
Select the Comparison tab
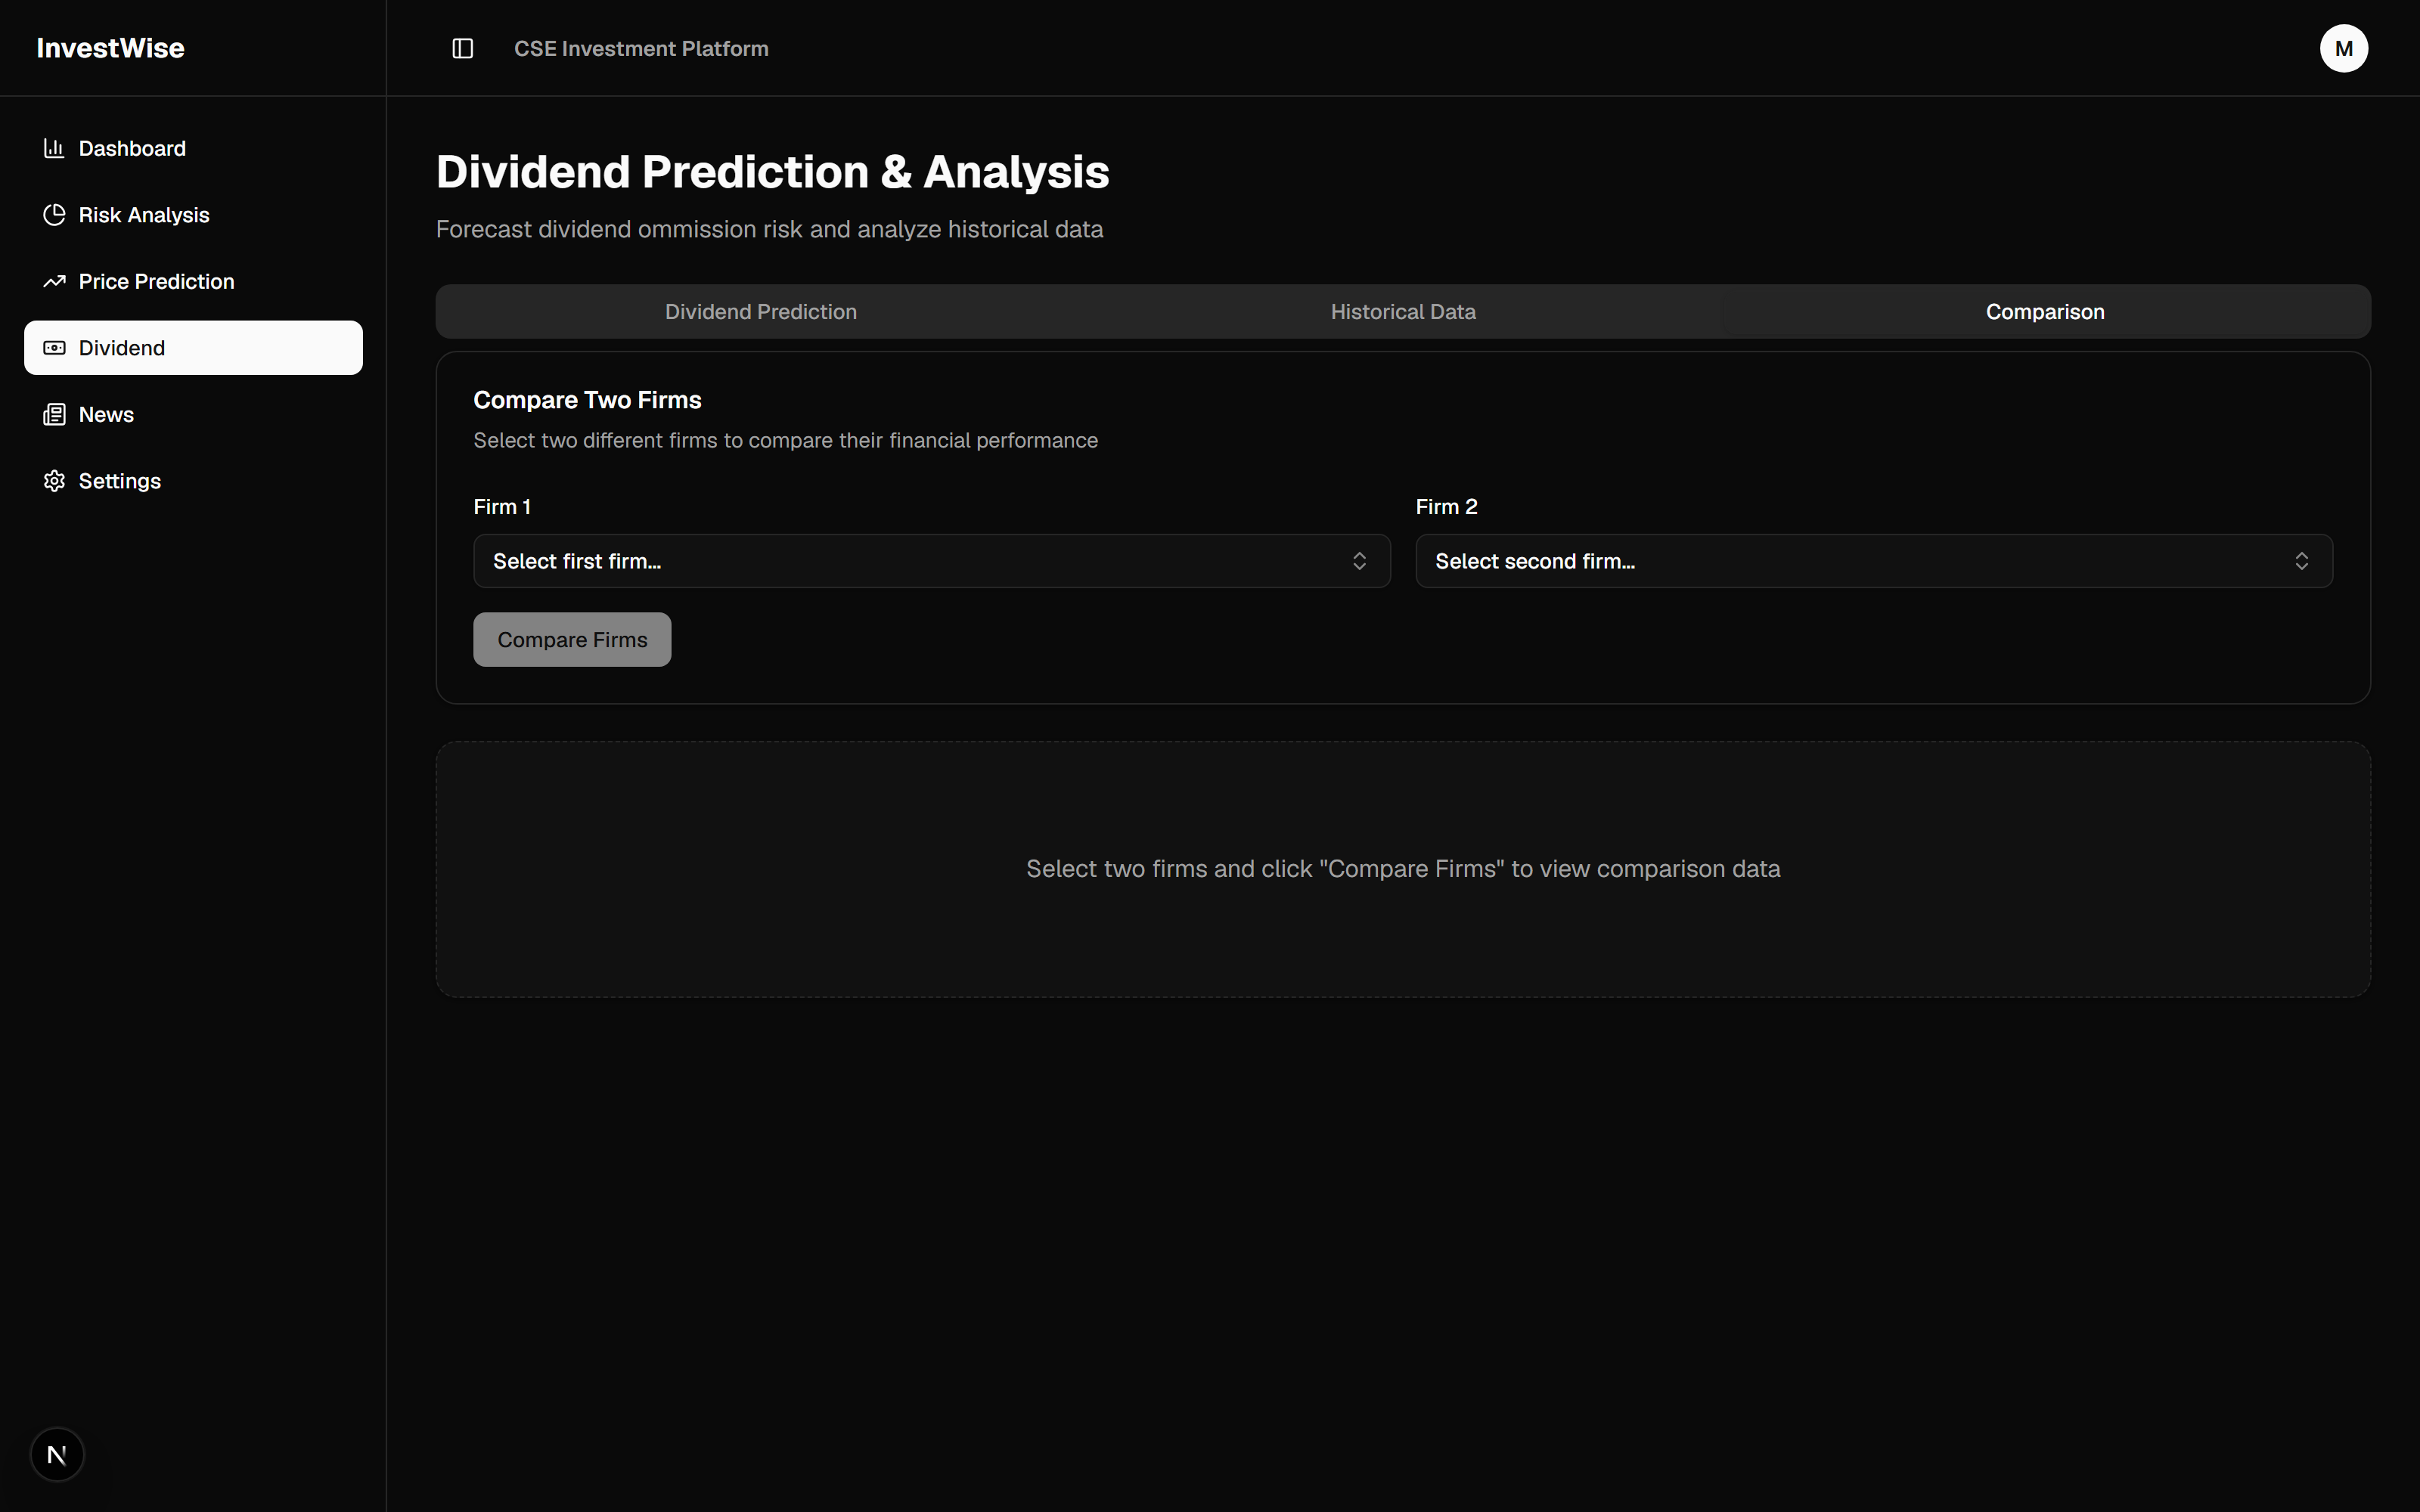pyautogui.click(x=2045, y=312)
